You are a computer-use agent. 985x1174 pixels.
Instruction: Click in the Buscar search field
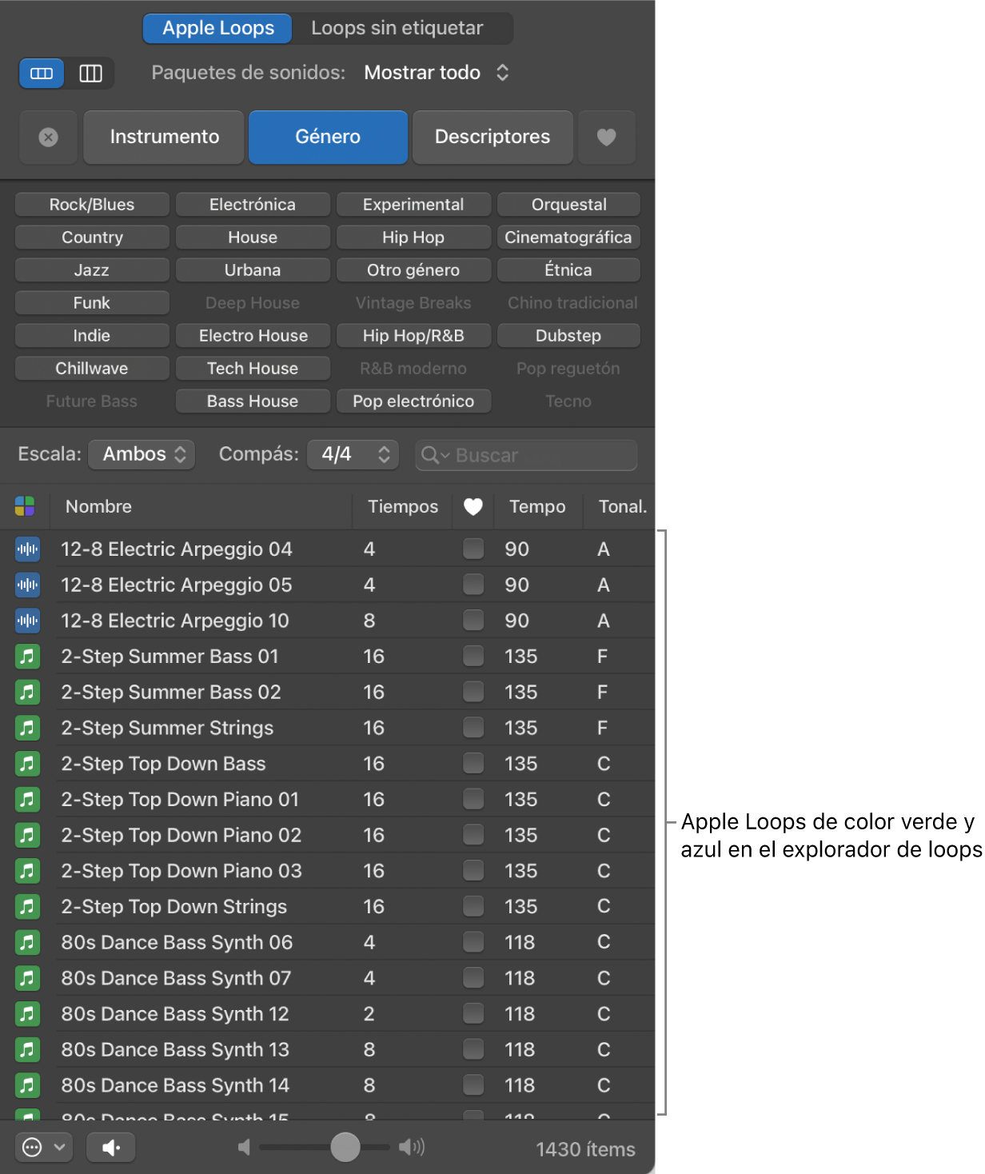click(x=527, y=455)
